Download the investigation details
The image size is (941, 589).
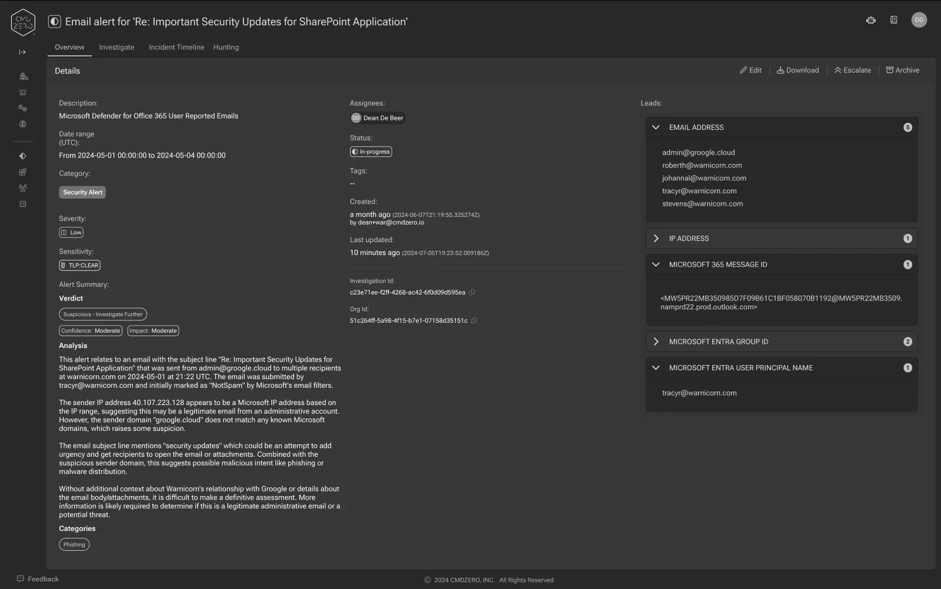(797, 70)
